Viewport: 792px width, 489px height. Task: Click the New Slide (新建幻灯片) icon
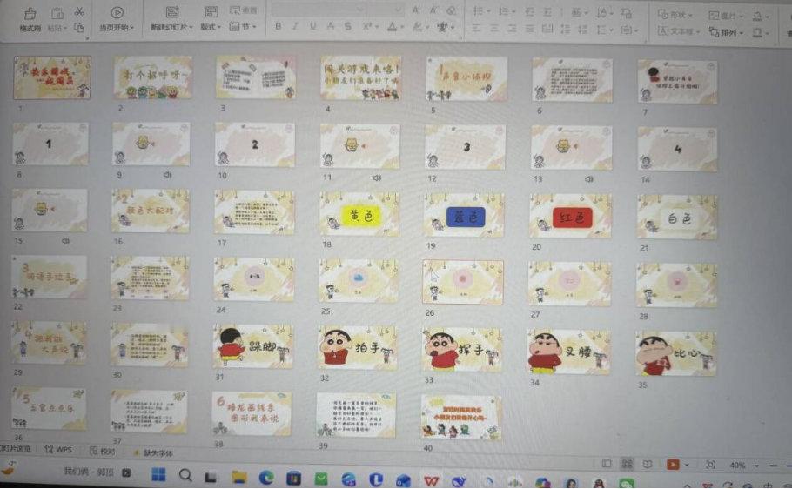coord(172,13)
